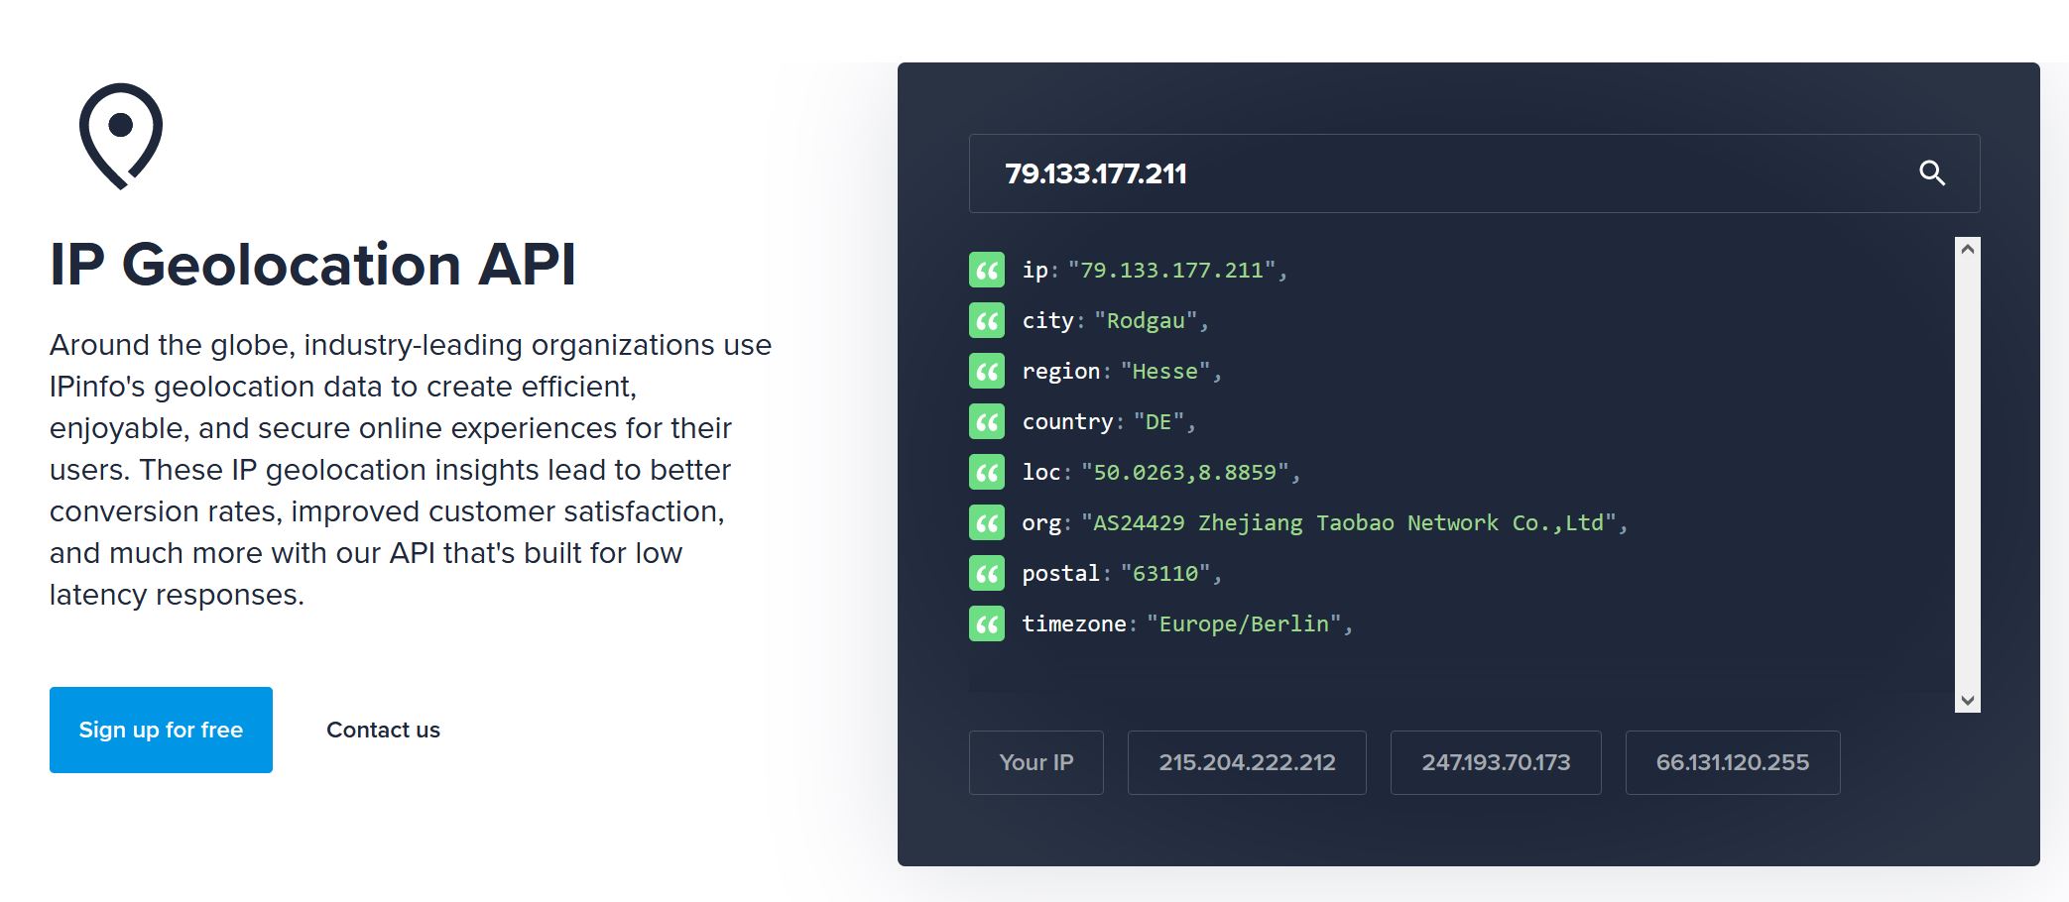Open the Contact us link

coord(383,730)
